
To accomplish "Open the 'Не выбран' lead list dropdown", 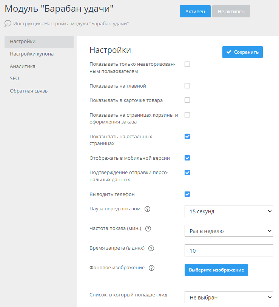I will [x=229, y=298].
